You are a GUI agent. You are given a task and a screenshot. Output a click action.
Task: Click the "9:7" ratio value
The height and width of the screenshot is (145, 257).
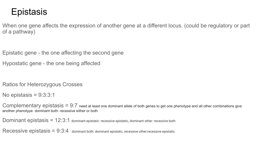point(74,106)
